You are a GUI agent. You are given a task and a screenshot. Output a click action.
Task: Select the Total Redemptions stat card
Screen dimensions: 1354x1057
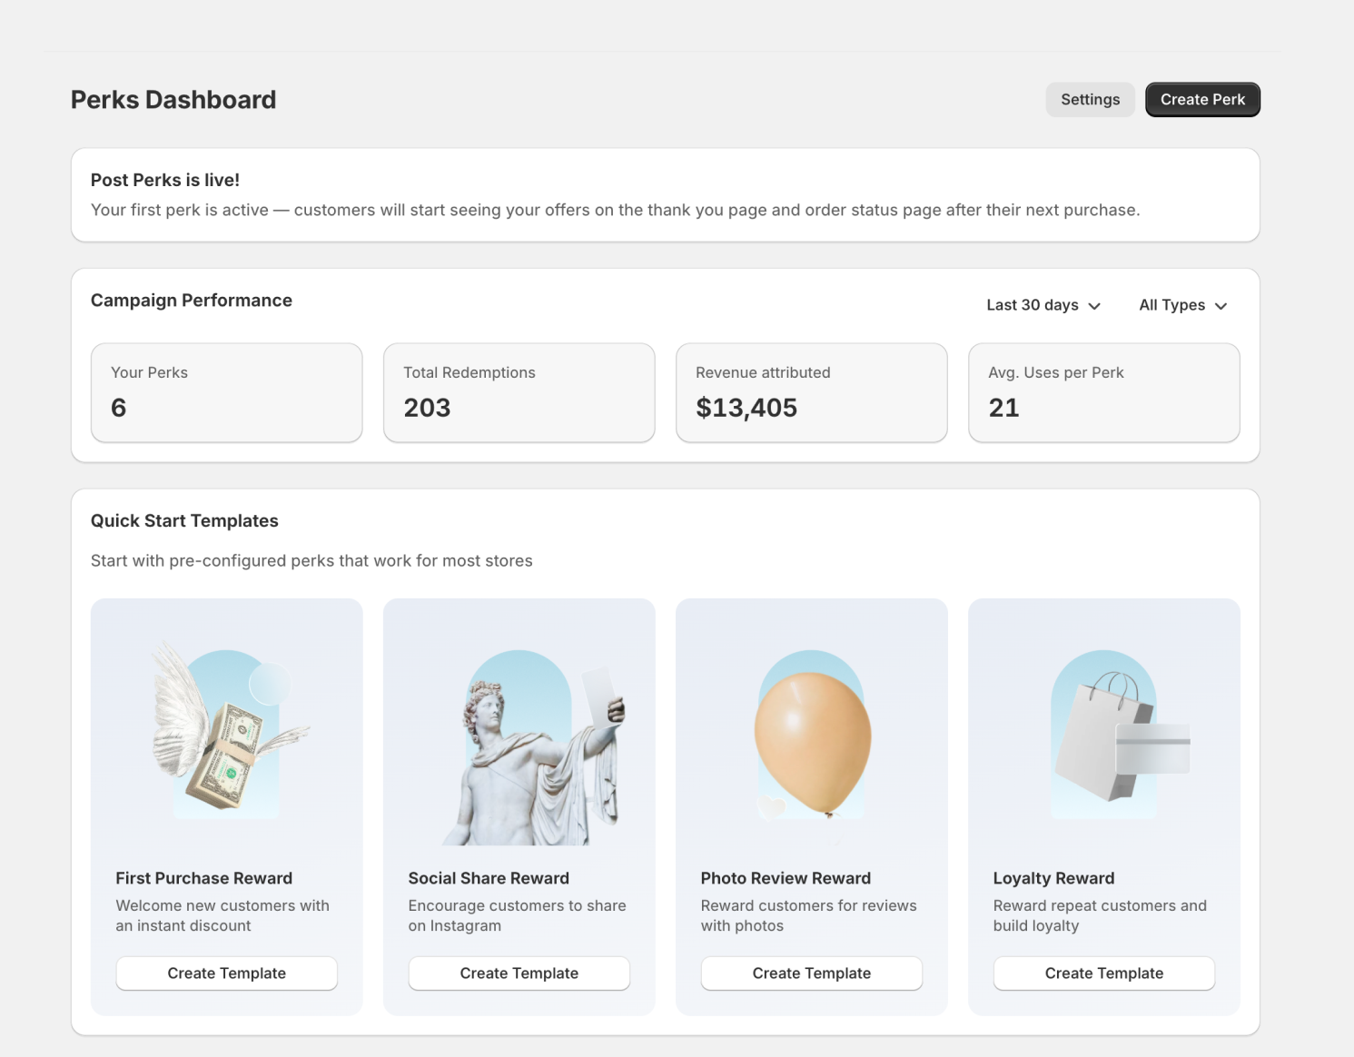pos(519,392)
